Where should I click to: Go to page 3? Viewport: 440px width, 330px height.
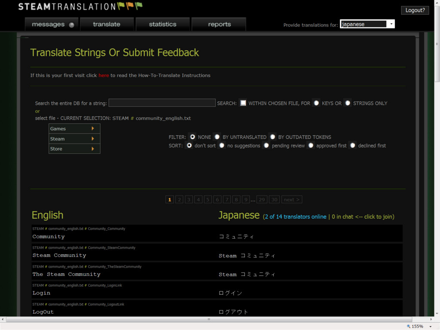point(189,199)
